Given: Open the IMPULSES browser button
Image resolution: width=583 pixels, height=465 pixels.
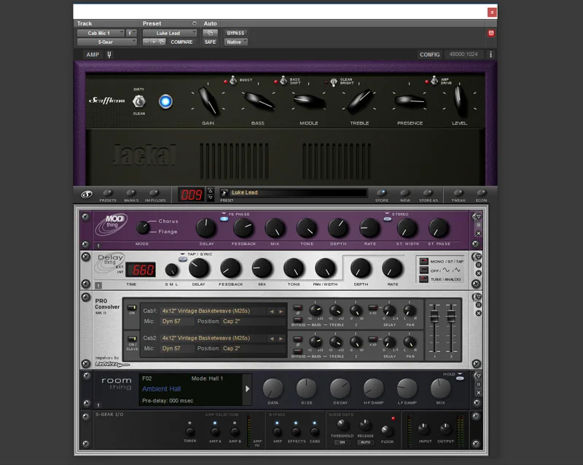Looking at the screenshot, I should [x=154, y=192].
